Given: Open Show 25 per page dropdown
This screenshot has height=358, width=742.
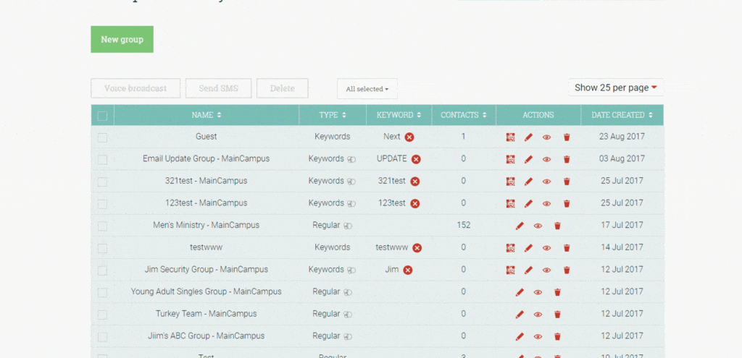Looking at the screenshot, I should (616, 88).
